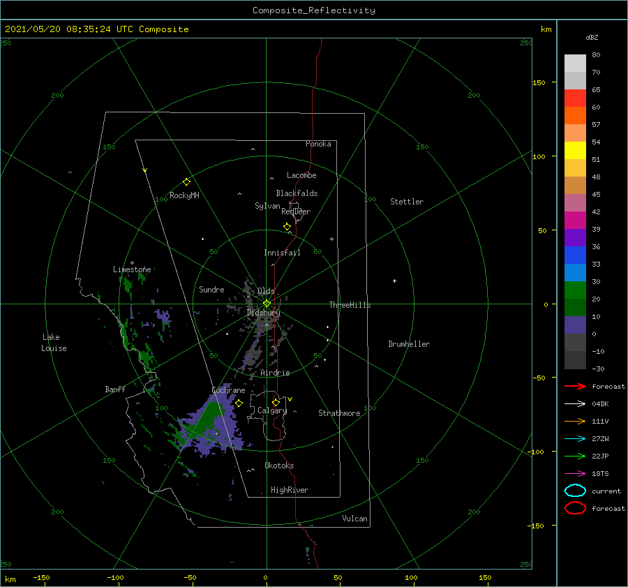Click yellow diamond marker near Cochrane
The image size is (628, 587).
pyautogui.click(x=239, y=403)
